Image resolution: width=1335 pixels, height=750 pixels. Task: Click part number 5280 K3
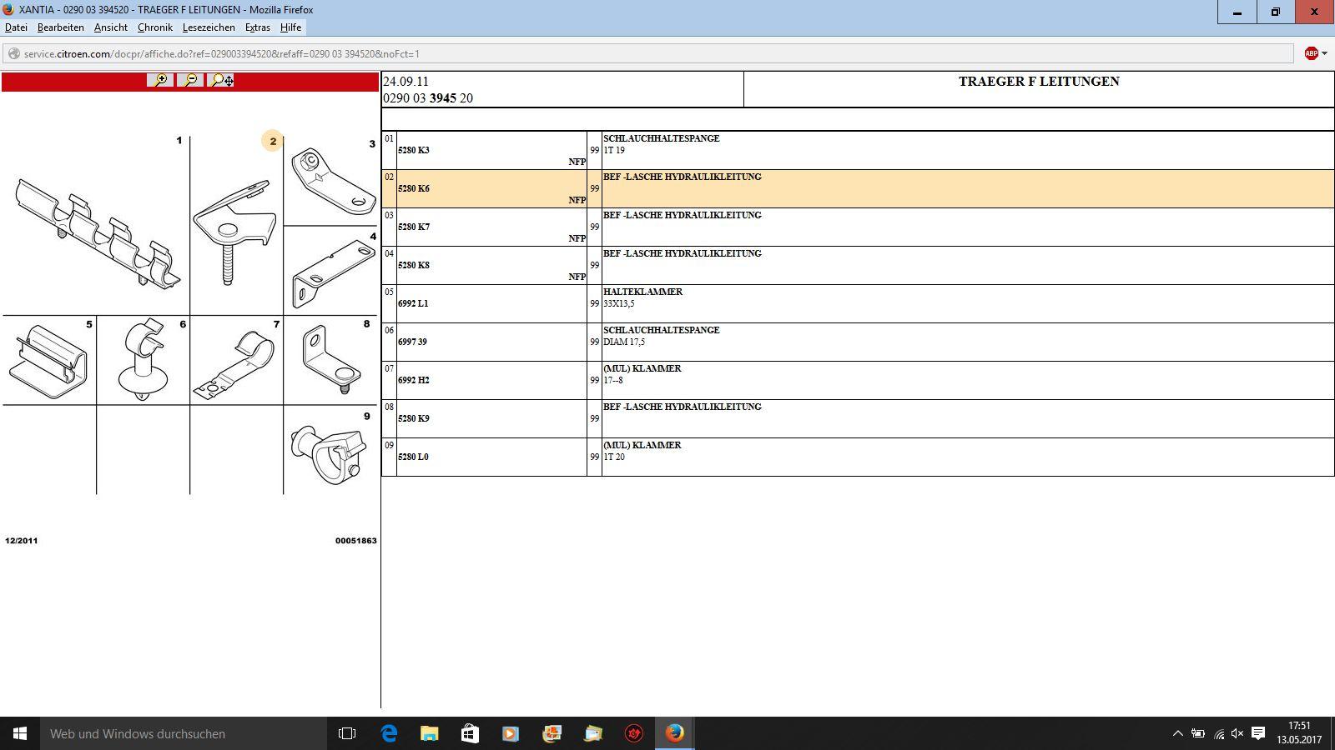414,151
